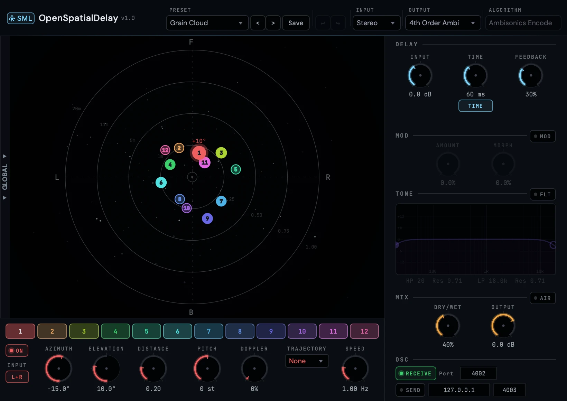Click the DRY/WET mix knob
The image size is (567, 401).
[448, 326]
